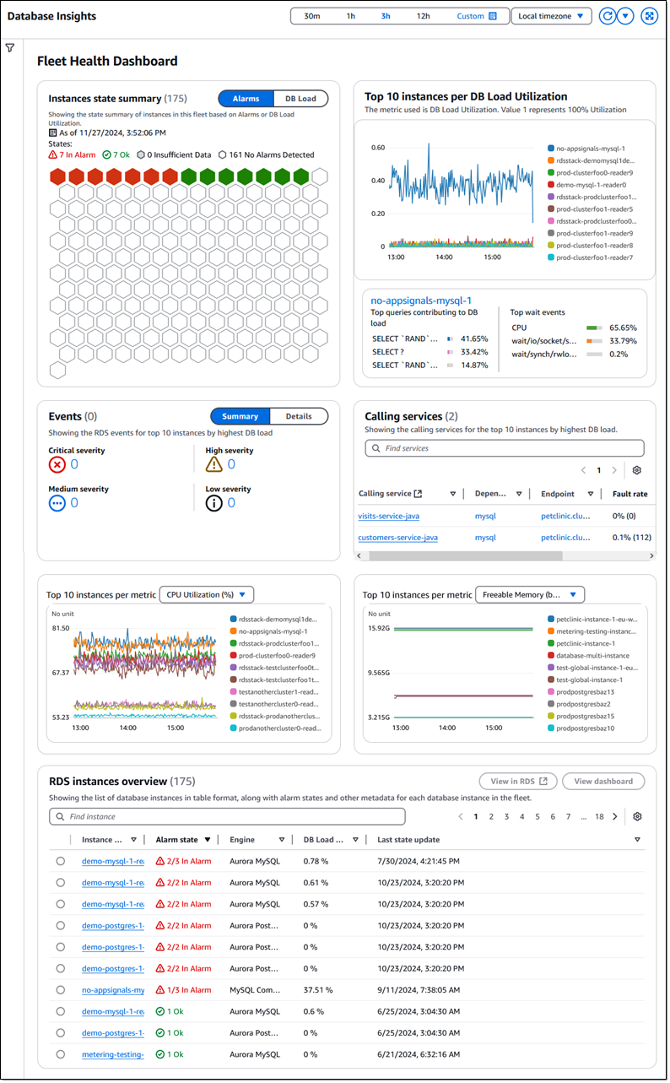Click the Medium severity ellipsis icon
This screenshot has width=670, height=1083.
57,503
